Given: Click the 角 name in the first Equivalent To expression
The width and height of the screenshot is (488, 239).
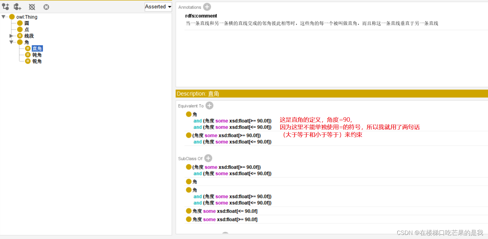Looking at the screenshot, I should tap(195, 114).
